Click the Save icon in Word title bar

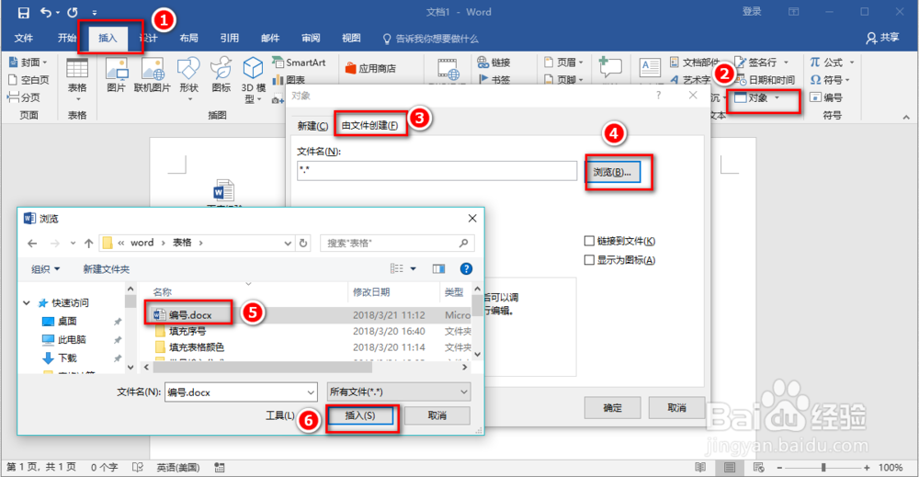pos(24,12)
